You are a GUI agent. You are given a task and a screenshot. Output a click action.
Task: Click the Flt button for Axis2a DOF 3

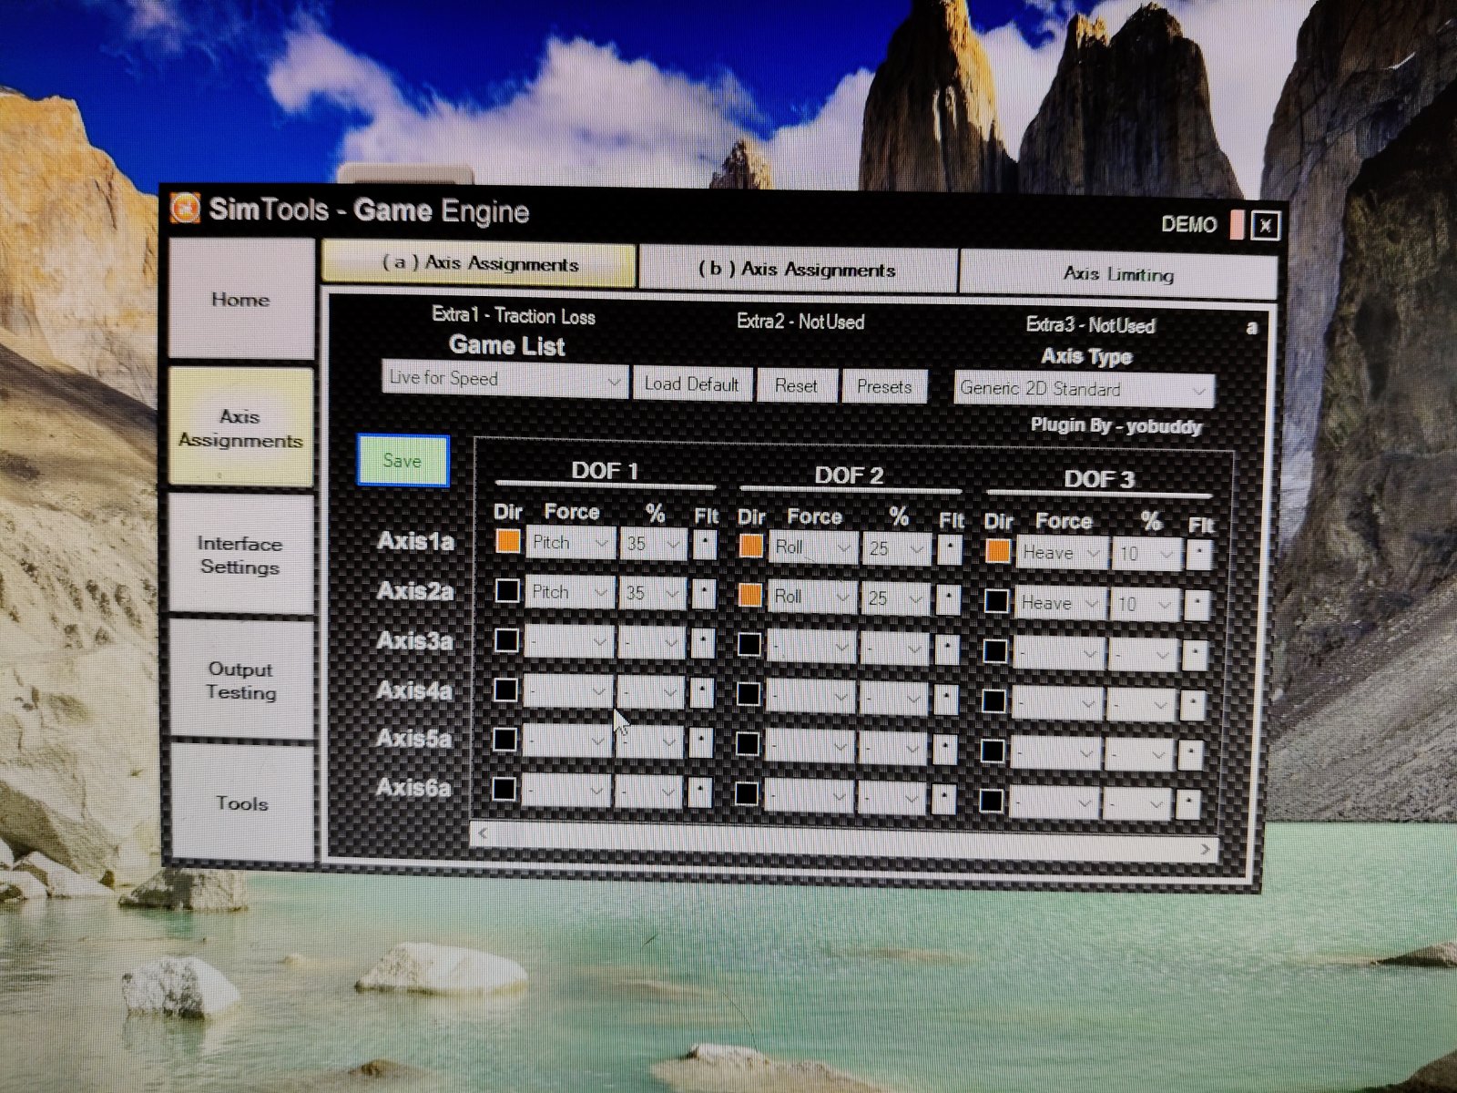pyautogui.click(x=1197, y=606)
